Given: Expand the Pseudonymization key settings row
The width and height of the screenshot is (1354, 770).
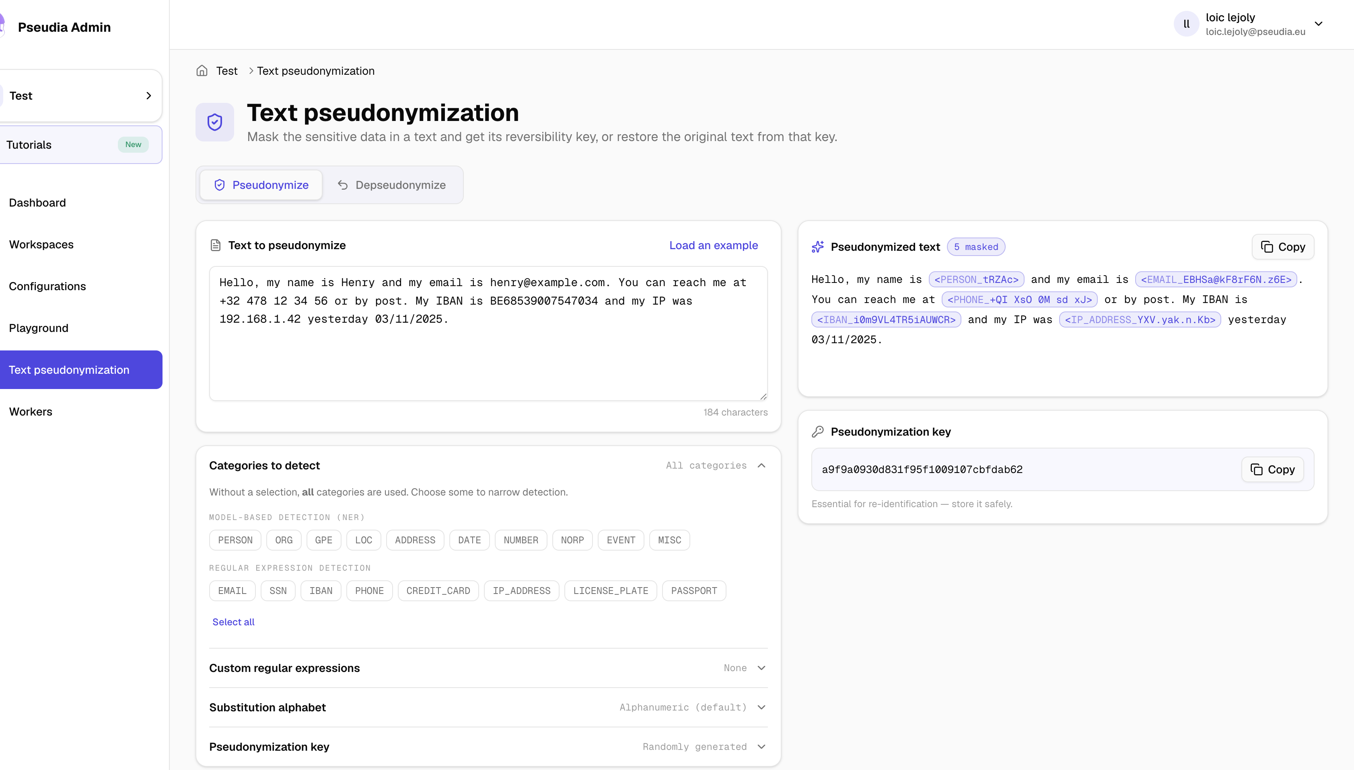Looking at the screenshot, I should coord(488,747).
